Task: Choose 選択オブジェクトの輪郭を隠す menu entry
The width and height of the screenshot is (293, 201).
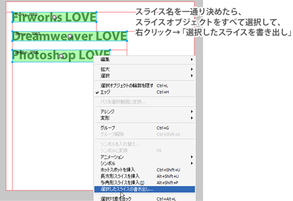Action: [145, 86]
